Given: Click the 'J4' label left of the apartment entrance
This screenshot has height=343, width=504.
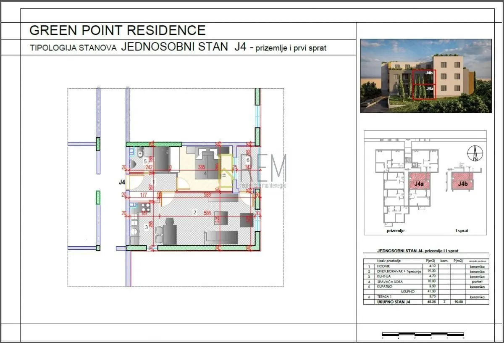Looking at the screenshot, I should point(122,182).
